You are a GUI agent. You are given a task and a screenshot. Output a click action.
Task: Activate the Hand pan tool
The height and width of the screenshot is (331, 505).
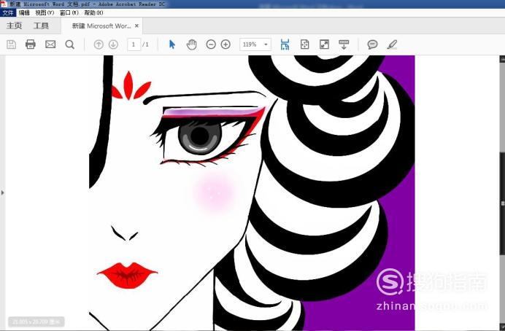(192, 44)
